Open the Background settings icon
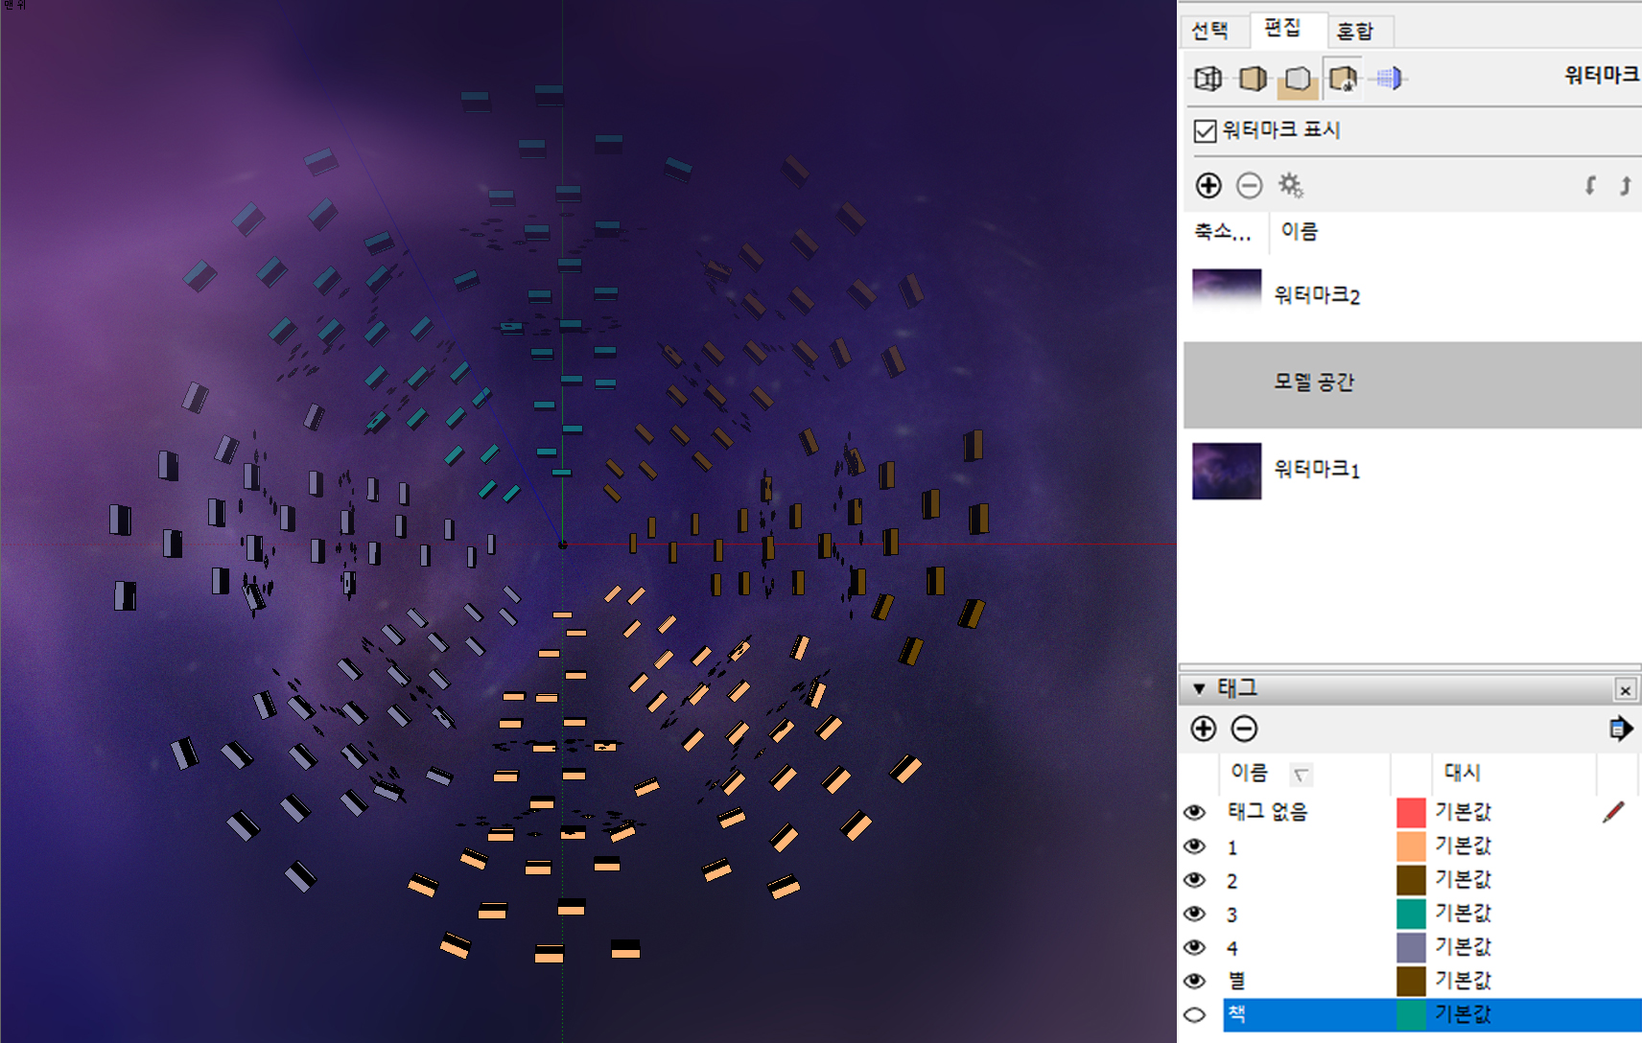 pos(1298,79)
